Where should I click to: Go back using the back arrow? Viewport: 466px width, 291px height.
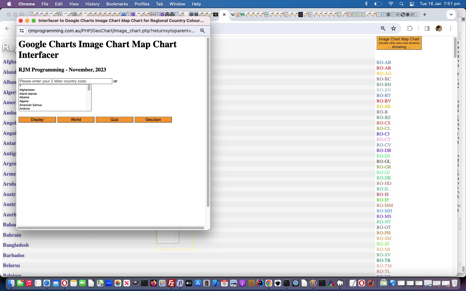(7, 28)
